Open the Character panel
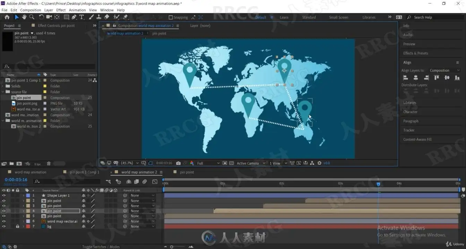This screenshot has height=249, width=466. (x=410, y=112)
